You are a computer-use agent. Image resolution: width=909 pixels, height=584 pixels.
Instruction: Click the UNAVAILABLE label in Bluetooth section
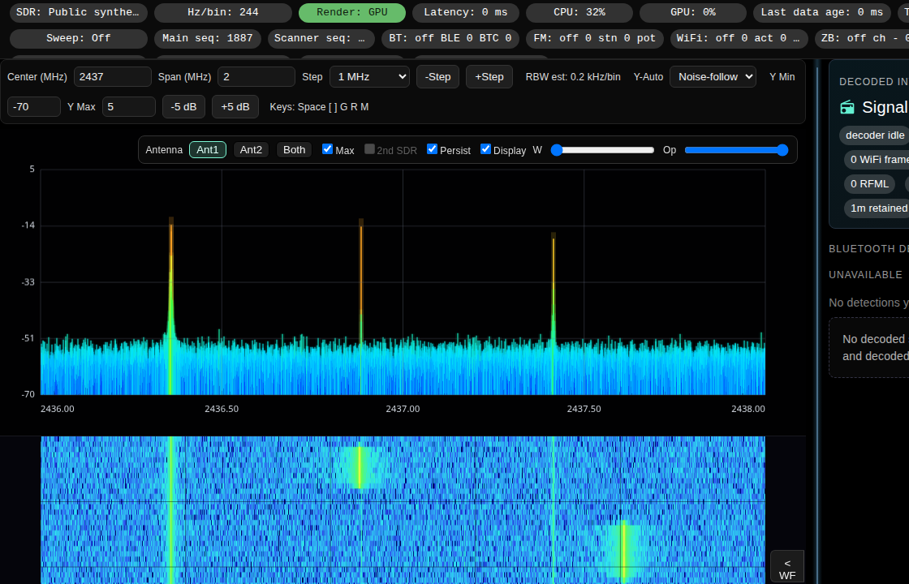click(865, 275)
